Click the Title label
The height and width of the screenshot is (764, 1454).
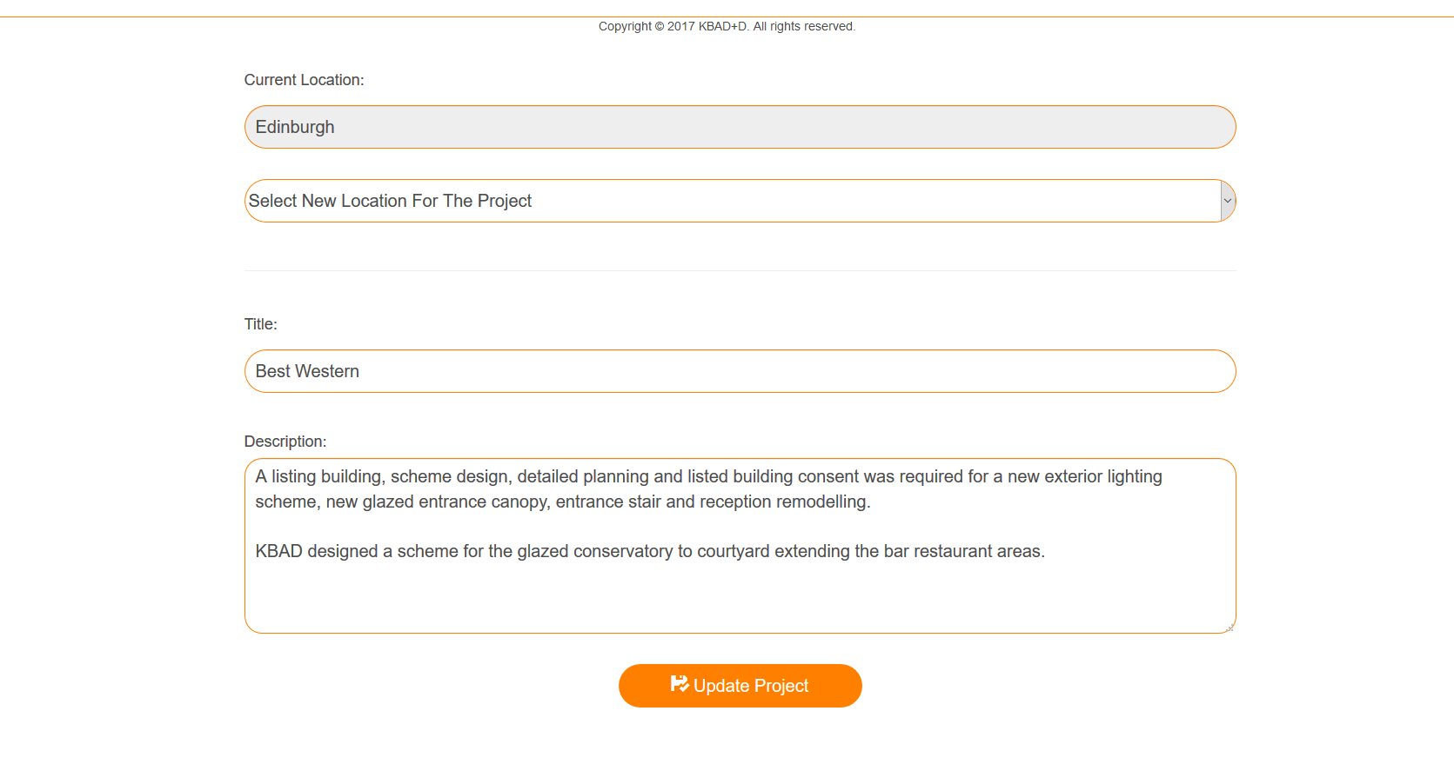(260, 324)
